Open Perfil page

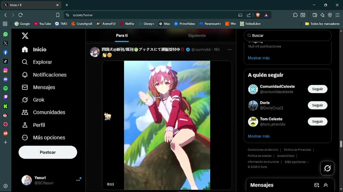tap(33, 125)
